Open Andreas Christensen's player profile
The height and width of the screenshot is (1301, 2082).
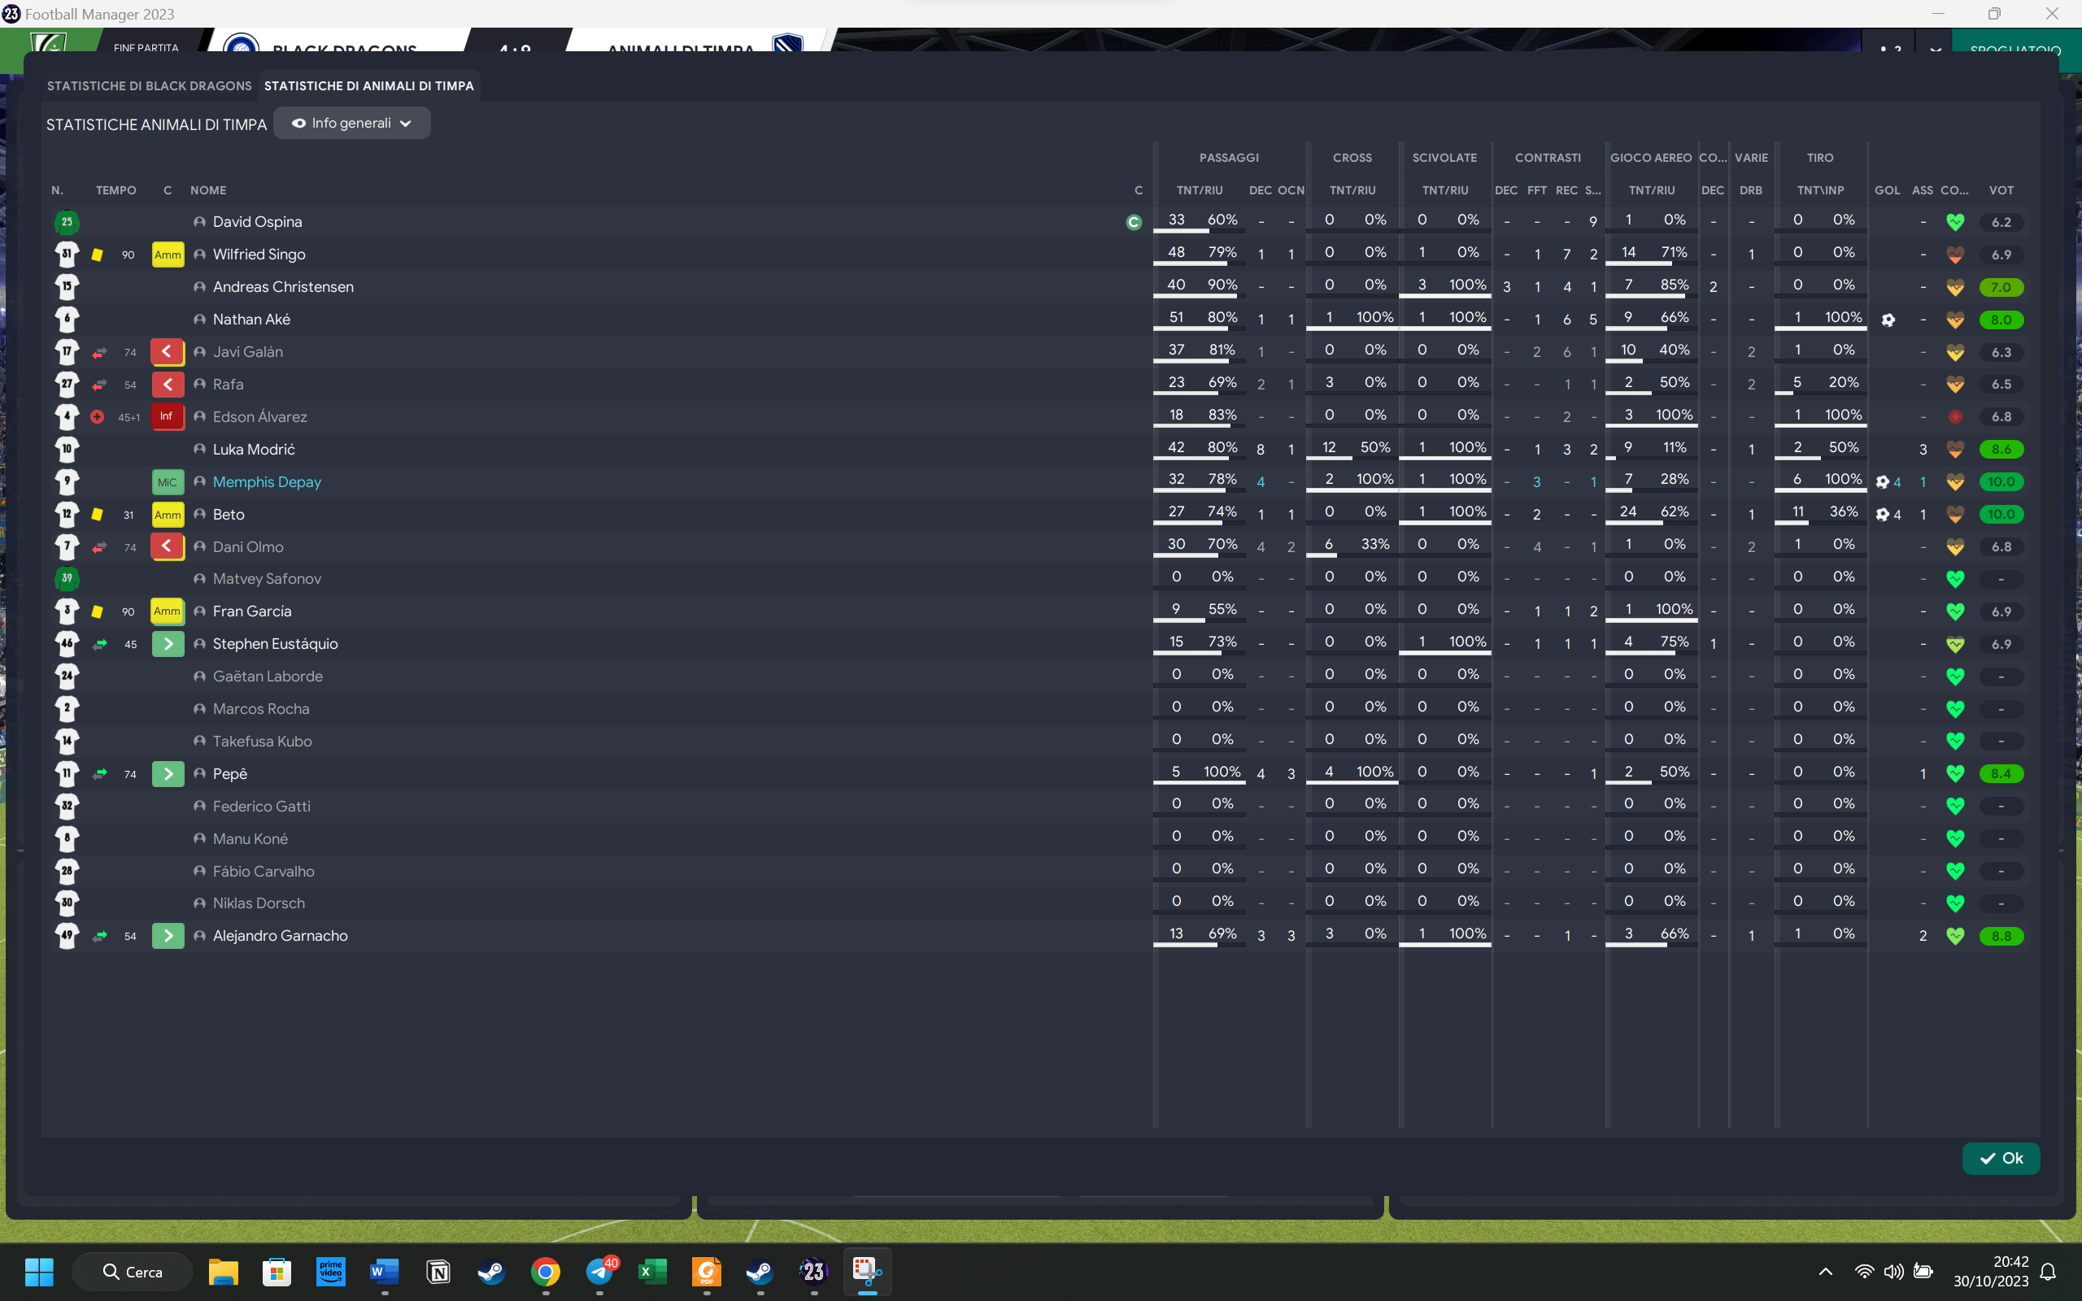point(283,286)
